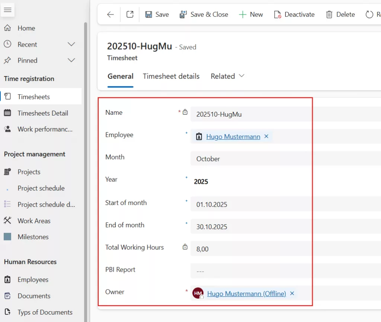
Task: Remove Hugo Mustermann from Employee field
Action: pyautogui.click(x=266, y=136)
